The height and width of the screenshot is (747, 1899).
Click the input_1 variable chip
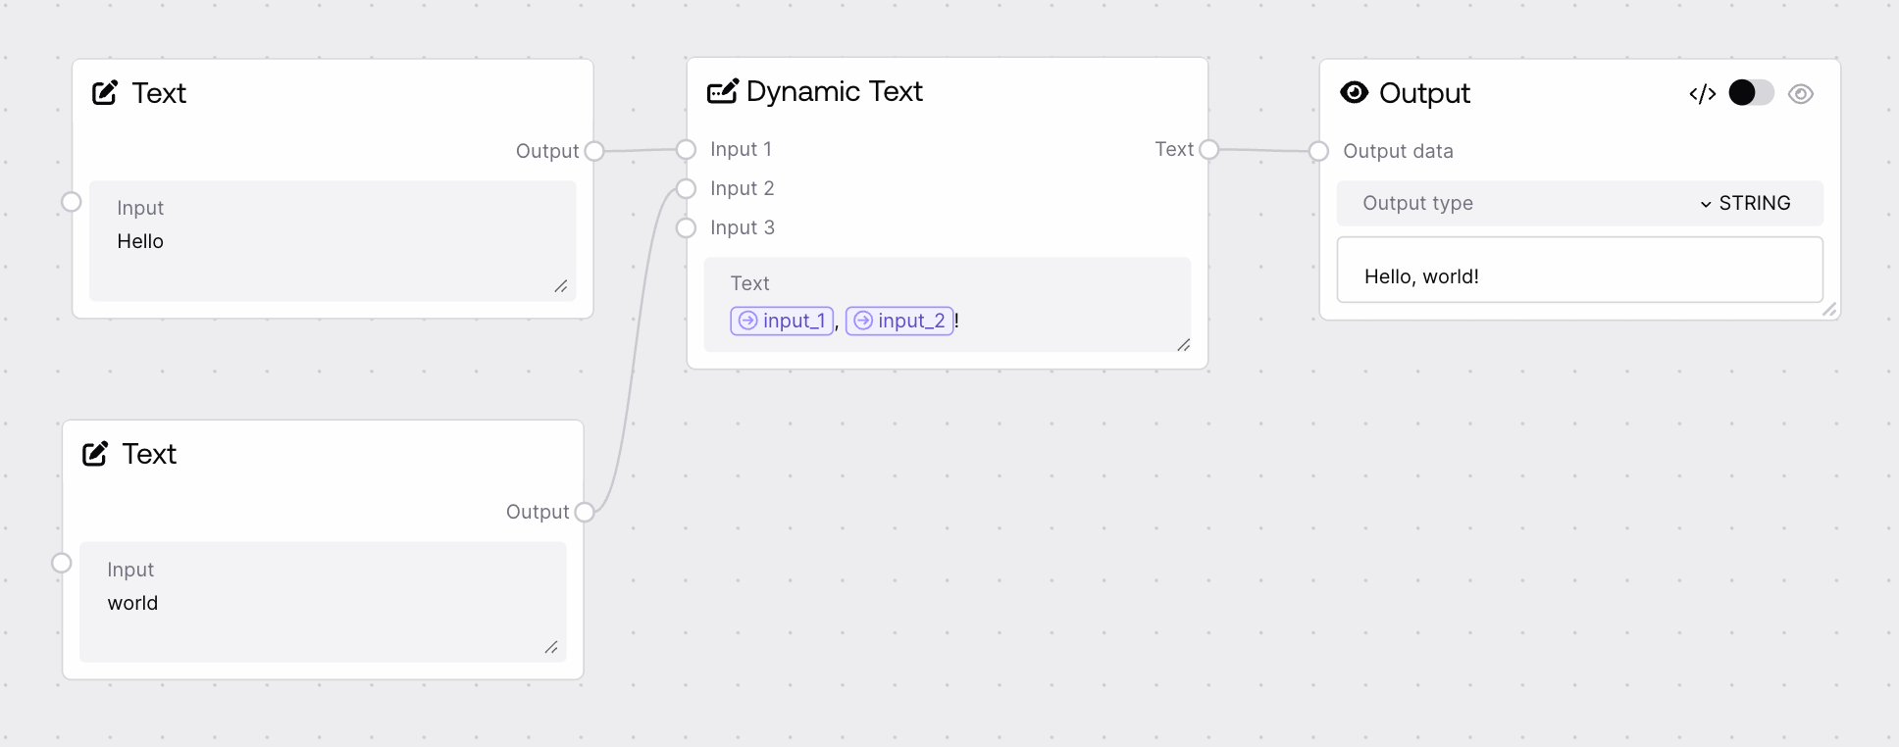tap(782, 321)
